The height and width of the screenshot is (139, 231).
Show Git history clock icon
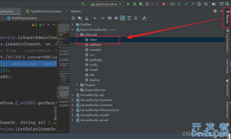coord(199,4)
